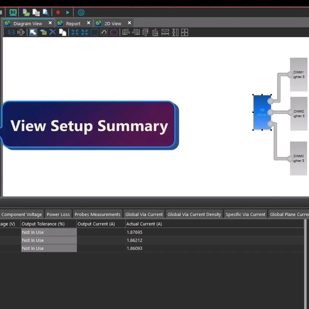309x309 pixels.
Task: Click the View Setup Summary banner
Action: click(89, 126)
